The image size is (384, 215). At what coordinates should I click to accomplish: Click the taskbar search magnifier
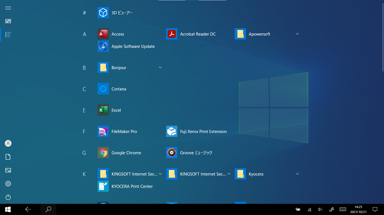pos(48,209)
